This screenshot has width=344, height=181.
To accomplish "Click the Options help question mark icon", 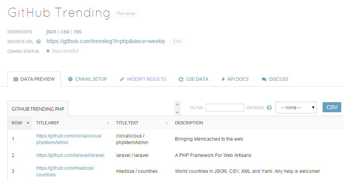I will pyautogui.click(x=269, y=108).
